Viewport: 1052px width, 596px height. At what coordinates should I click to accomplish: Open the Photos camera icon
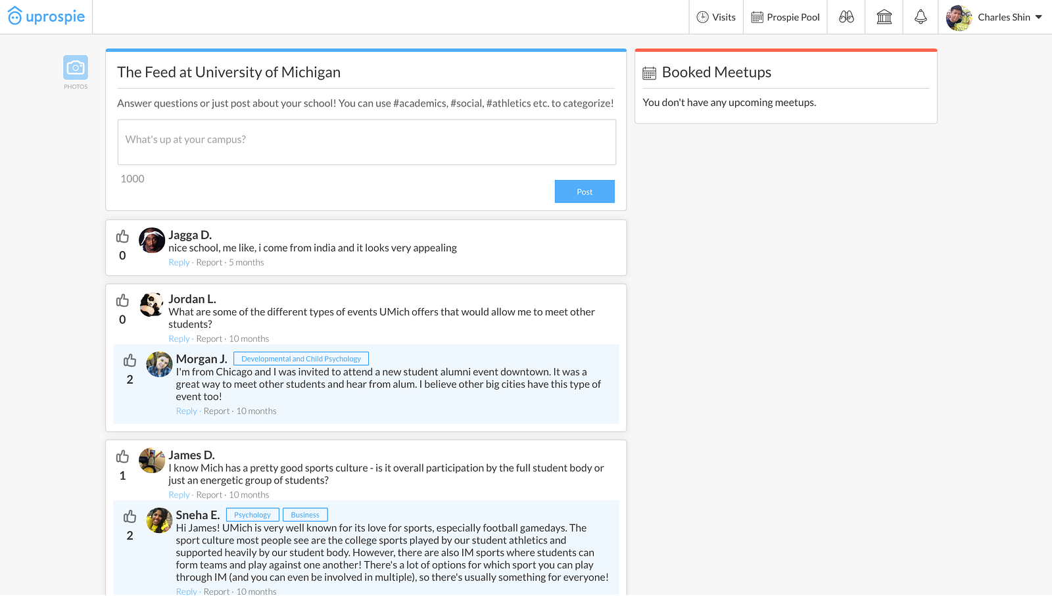[x=76, y=68]
